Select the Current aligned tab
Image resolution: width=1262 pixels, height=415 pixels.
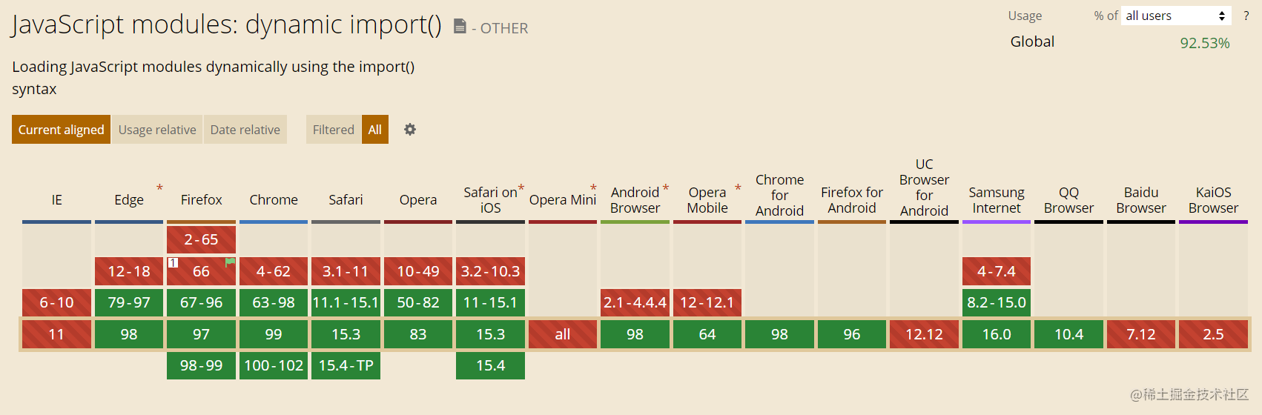click(x=61, y=130)
